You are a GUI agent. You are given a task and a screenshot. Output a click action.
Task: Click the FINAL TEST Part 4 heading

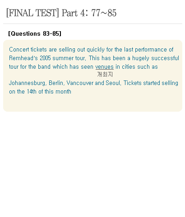[x=61, y=13]
